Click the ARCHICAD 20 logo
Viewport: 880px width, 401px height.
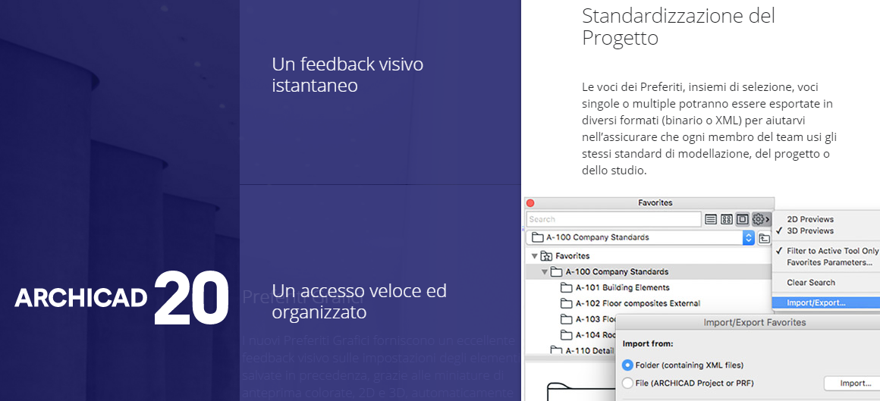[x=121, y=298]
